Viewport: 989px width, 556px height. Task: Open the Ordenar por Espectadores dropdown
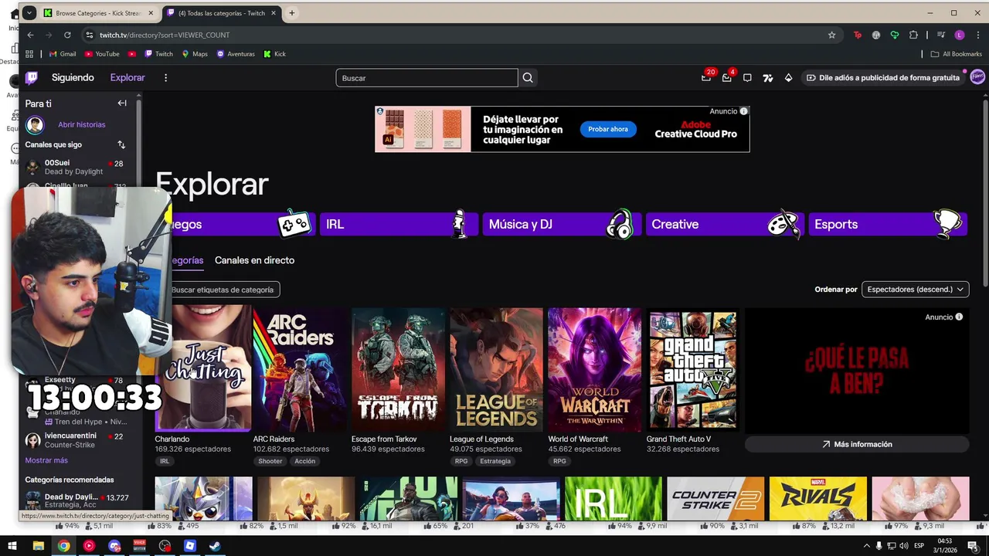[915, 289]
